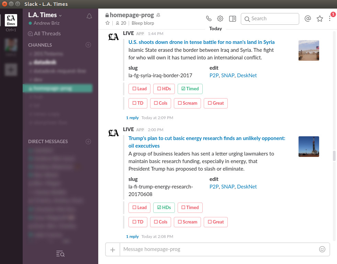Open SNAP link for the Trump energy story
Screen dimensions: 337x264
(228, 187)
